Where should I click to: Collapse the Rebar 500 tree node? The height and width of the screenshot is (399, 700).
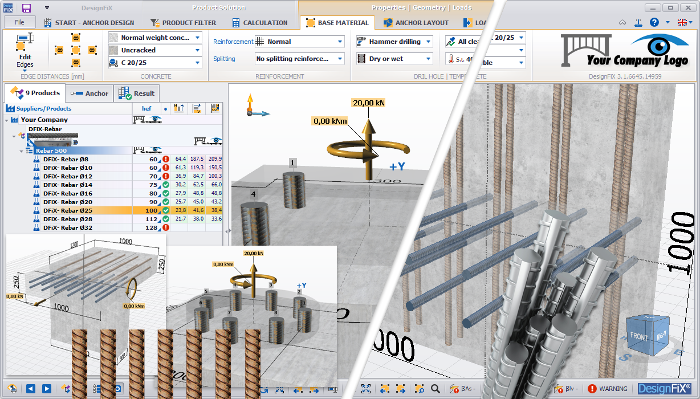pos(22,151)
